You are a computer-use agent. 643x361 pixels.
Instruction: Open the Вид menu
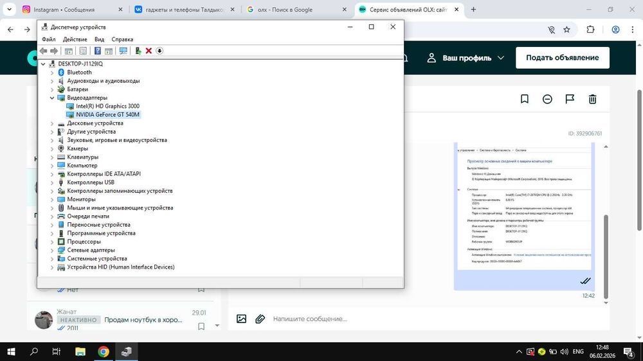click(x=99, y=39)
